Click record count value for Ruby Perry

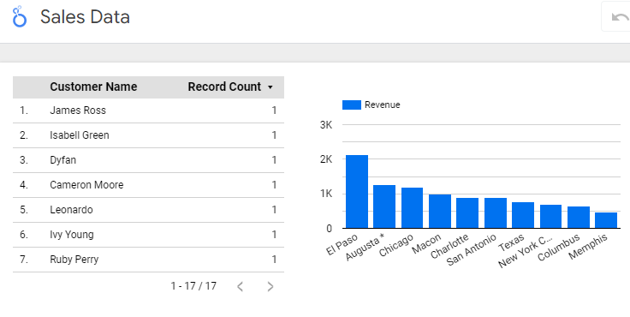[274, 260]
